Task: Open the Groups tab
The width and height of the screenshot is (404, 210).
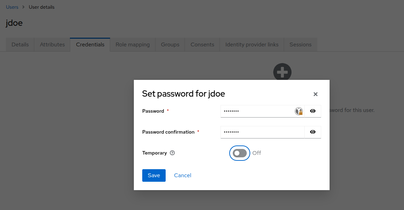Action: [x=170, y=45]
